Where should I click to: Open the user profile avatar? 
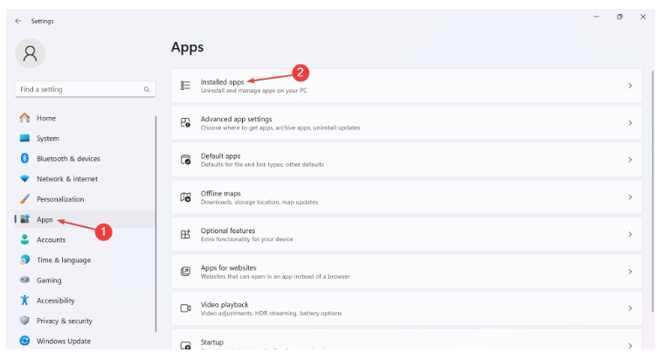(31, 54)
